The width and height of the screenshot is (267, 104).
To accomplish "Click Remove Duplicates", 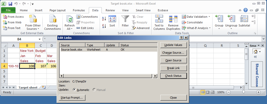I will 173,22.
